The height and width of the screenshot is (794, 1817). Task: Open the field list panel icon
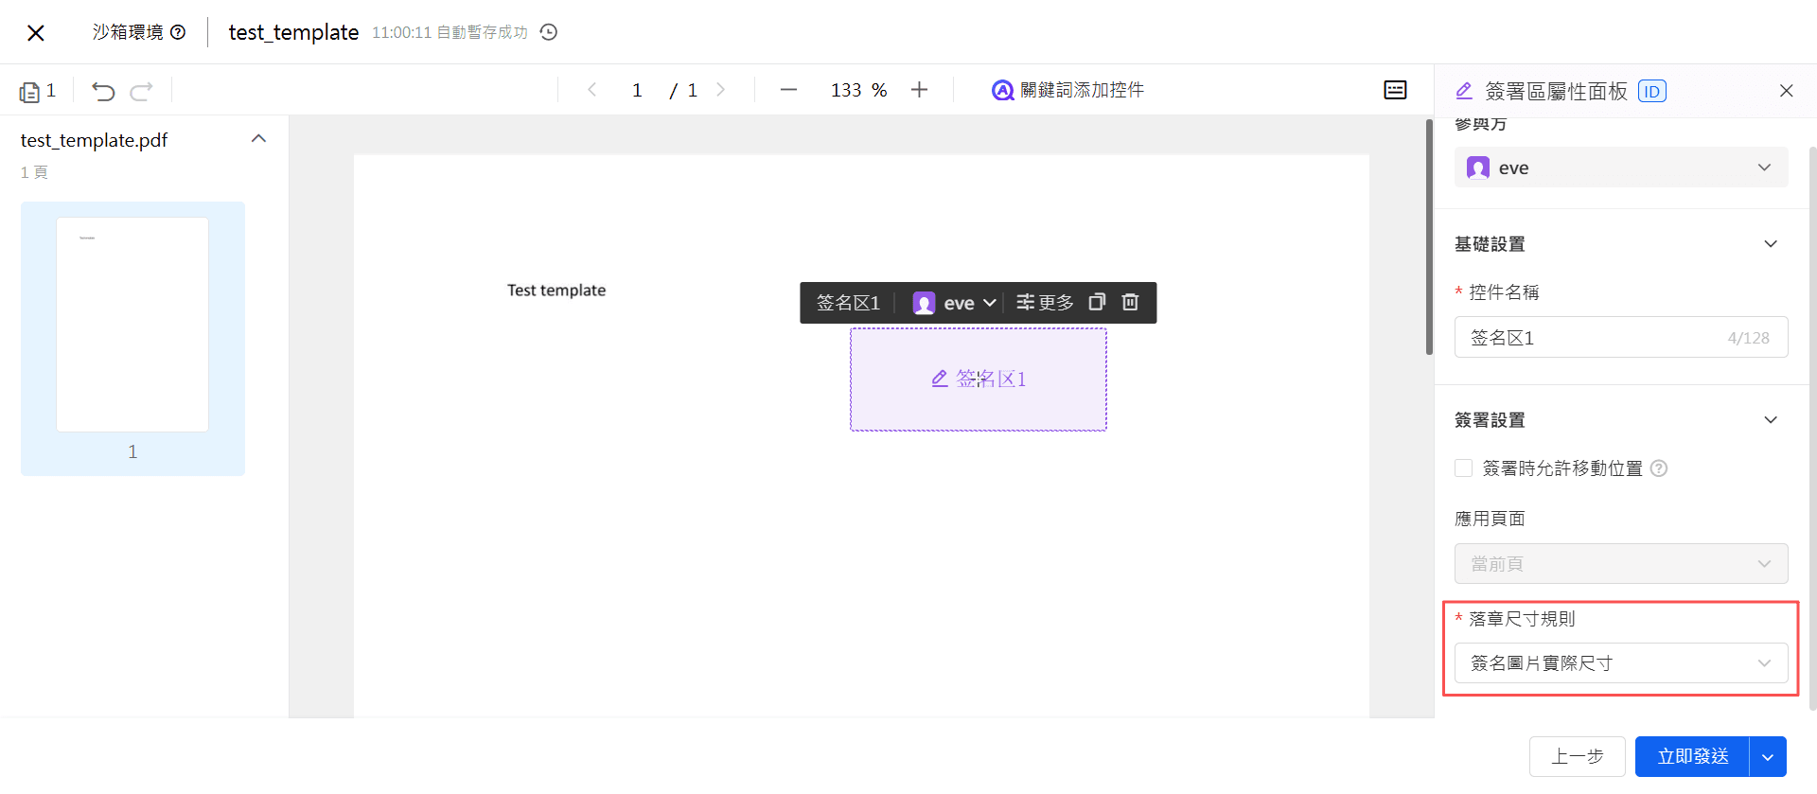click(1395, 90)
